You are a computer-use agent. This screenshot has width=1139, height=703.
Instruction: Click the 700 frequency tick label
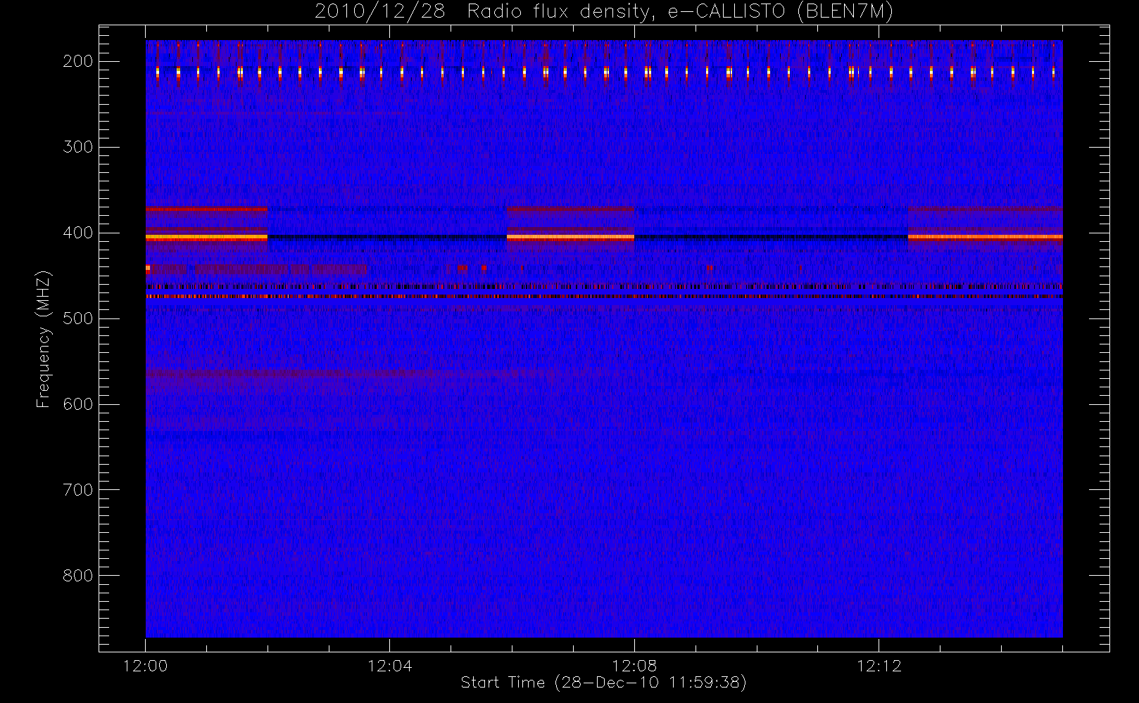(x=77, y=490)
